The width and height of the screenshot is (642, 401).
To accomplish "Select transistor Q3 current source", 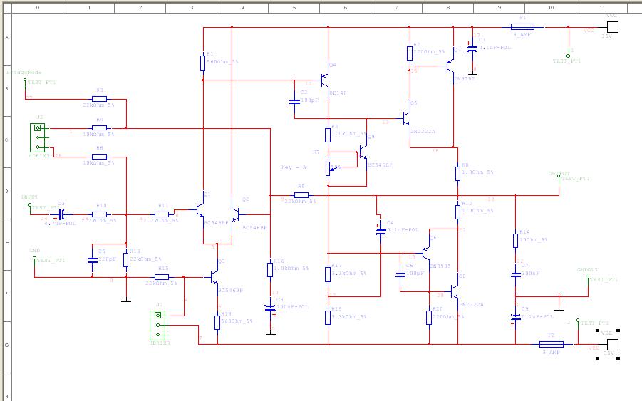I will point(214,277).
